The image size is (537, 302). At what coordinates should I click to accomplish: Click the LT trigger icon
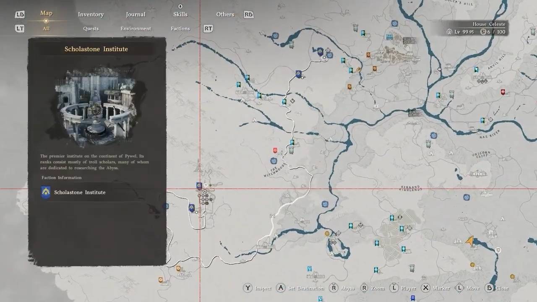pos(20,29)
